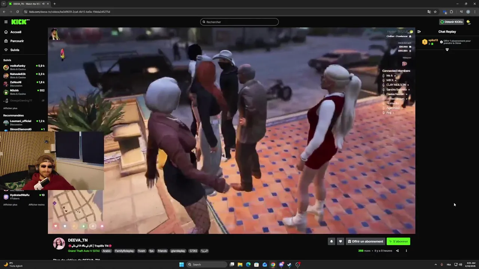479x269 pixels.
Task: Open Chrome extensions puzzle icon
Action: (451, 12)
